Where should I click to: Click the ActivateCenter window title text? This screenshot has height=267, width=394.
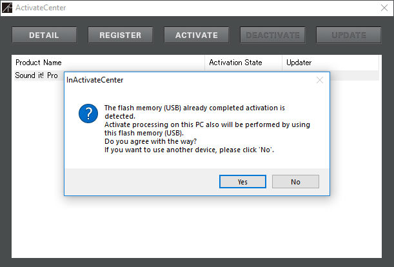click(41, 8)
